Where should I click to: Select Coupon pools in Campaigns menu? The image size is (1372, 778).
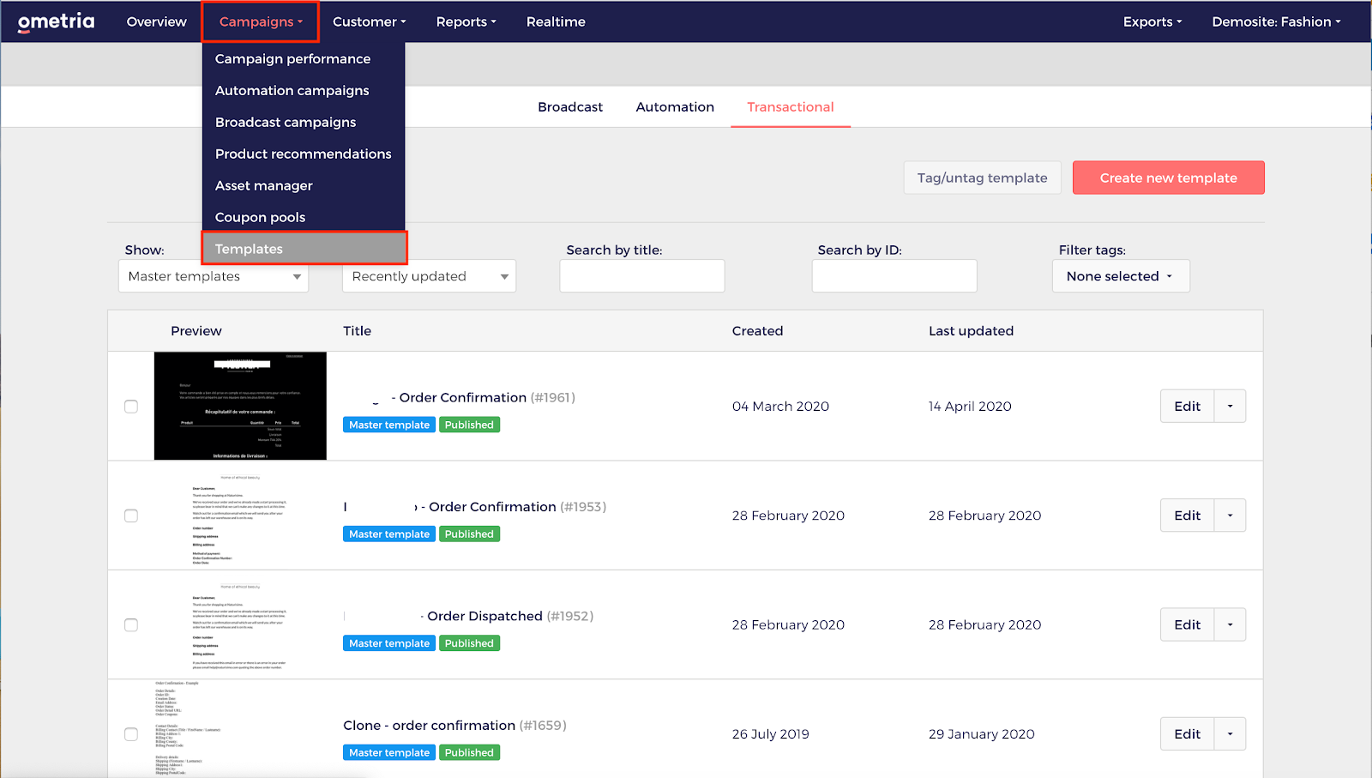[x=260, y=217]
